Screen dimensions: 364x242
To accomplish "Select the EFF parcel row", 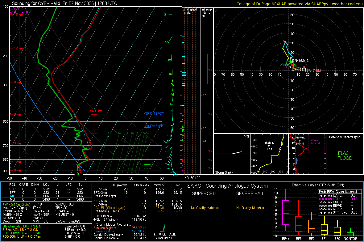I will tap(46, 193).
